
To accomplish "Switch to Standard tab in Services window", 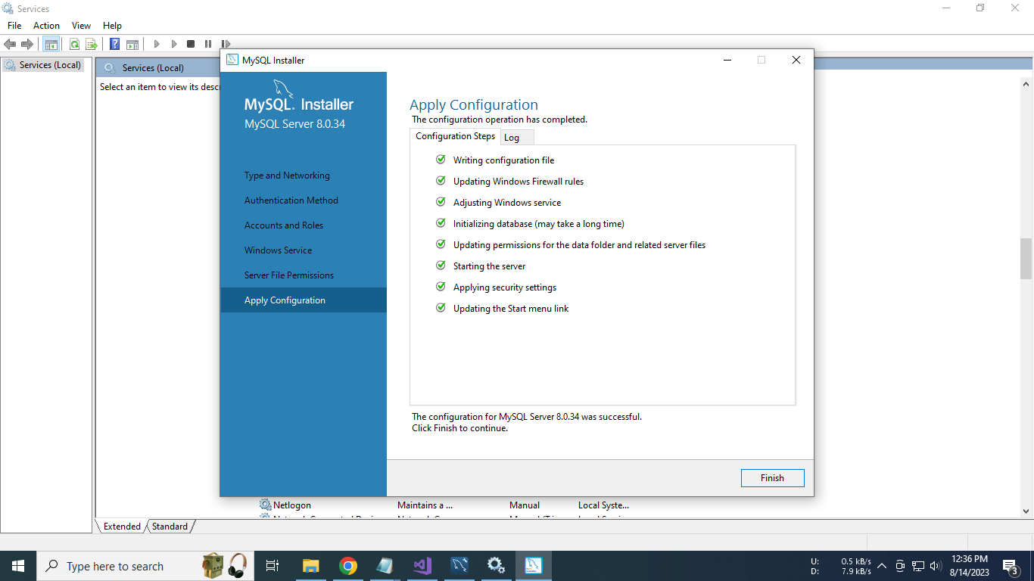I will point(170,527).
